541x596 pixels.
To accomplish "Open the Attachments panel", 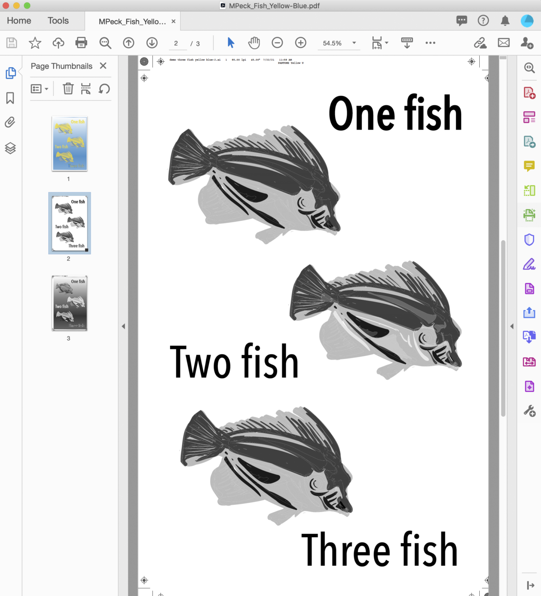I will point(10,122).
